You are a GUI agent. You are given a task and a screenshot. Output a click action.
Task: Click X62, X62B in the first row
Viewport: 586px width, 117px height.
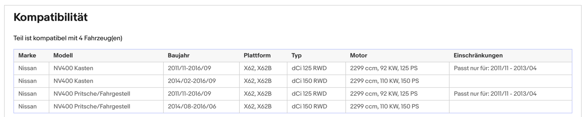coord(257,68)
